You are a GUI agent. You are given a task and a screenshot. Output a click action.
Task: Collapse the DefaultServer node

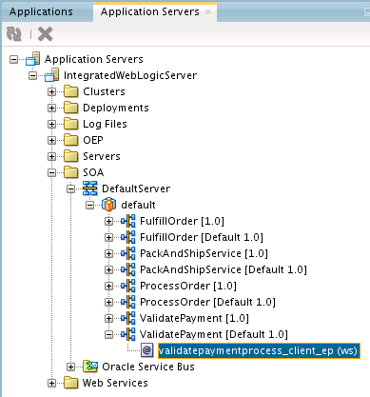click(x=70, y=189)
